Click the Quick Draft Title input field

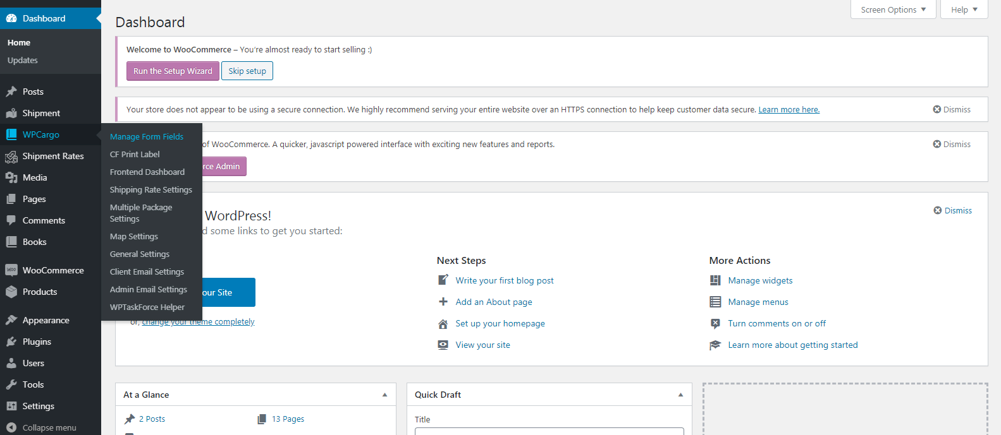pos(549,431)
